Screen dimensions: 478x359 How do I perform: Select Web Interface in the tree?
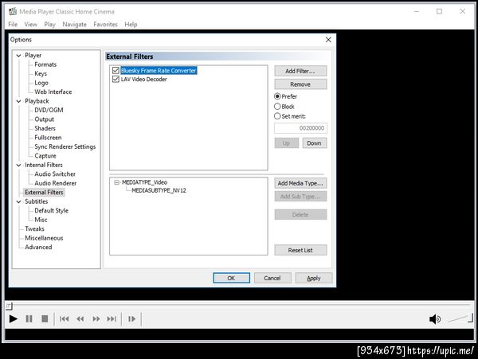click(x=53, y=92)
